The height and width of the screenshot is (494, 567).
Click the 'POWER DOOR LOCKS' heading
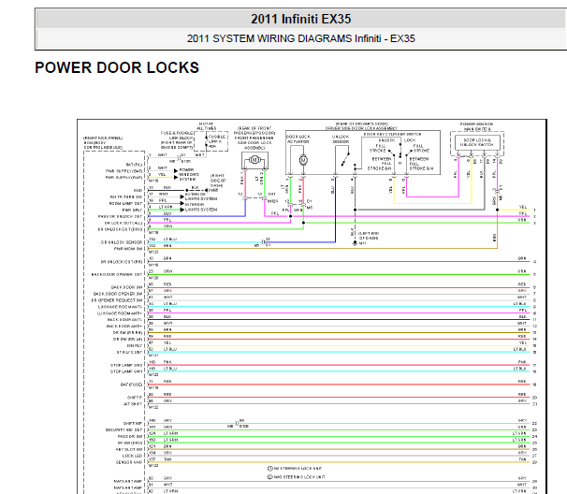117,67
